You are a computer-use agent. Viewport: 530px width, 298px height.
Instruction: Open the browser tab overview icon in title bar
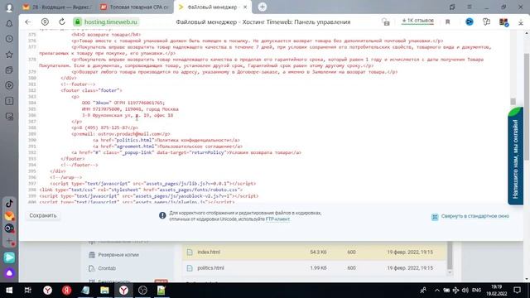click(x=452, y=7)
